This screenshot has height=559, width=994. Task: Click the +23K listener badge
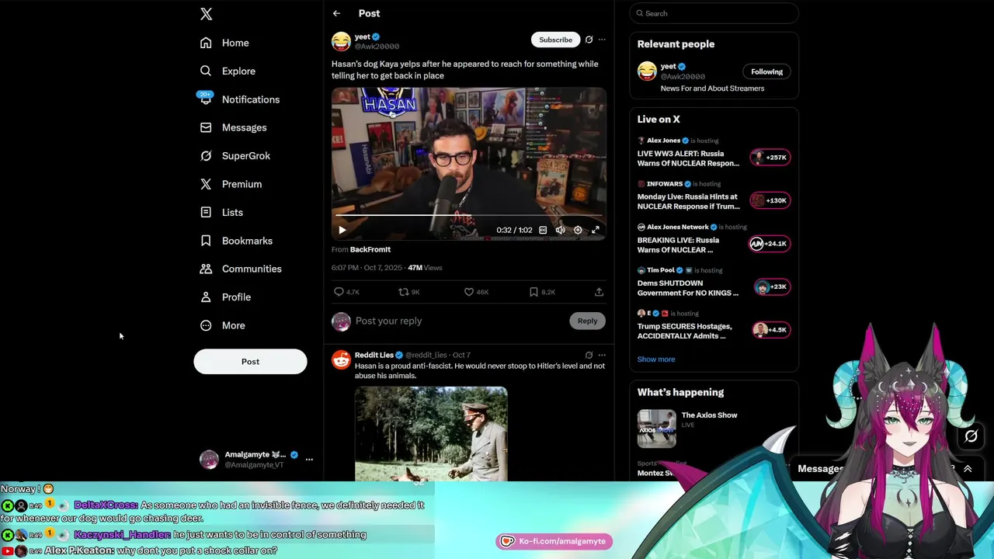771,286
